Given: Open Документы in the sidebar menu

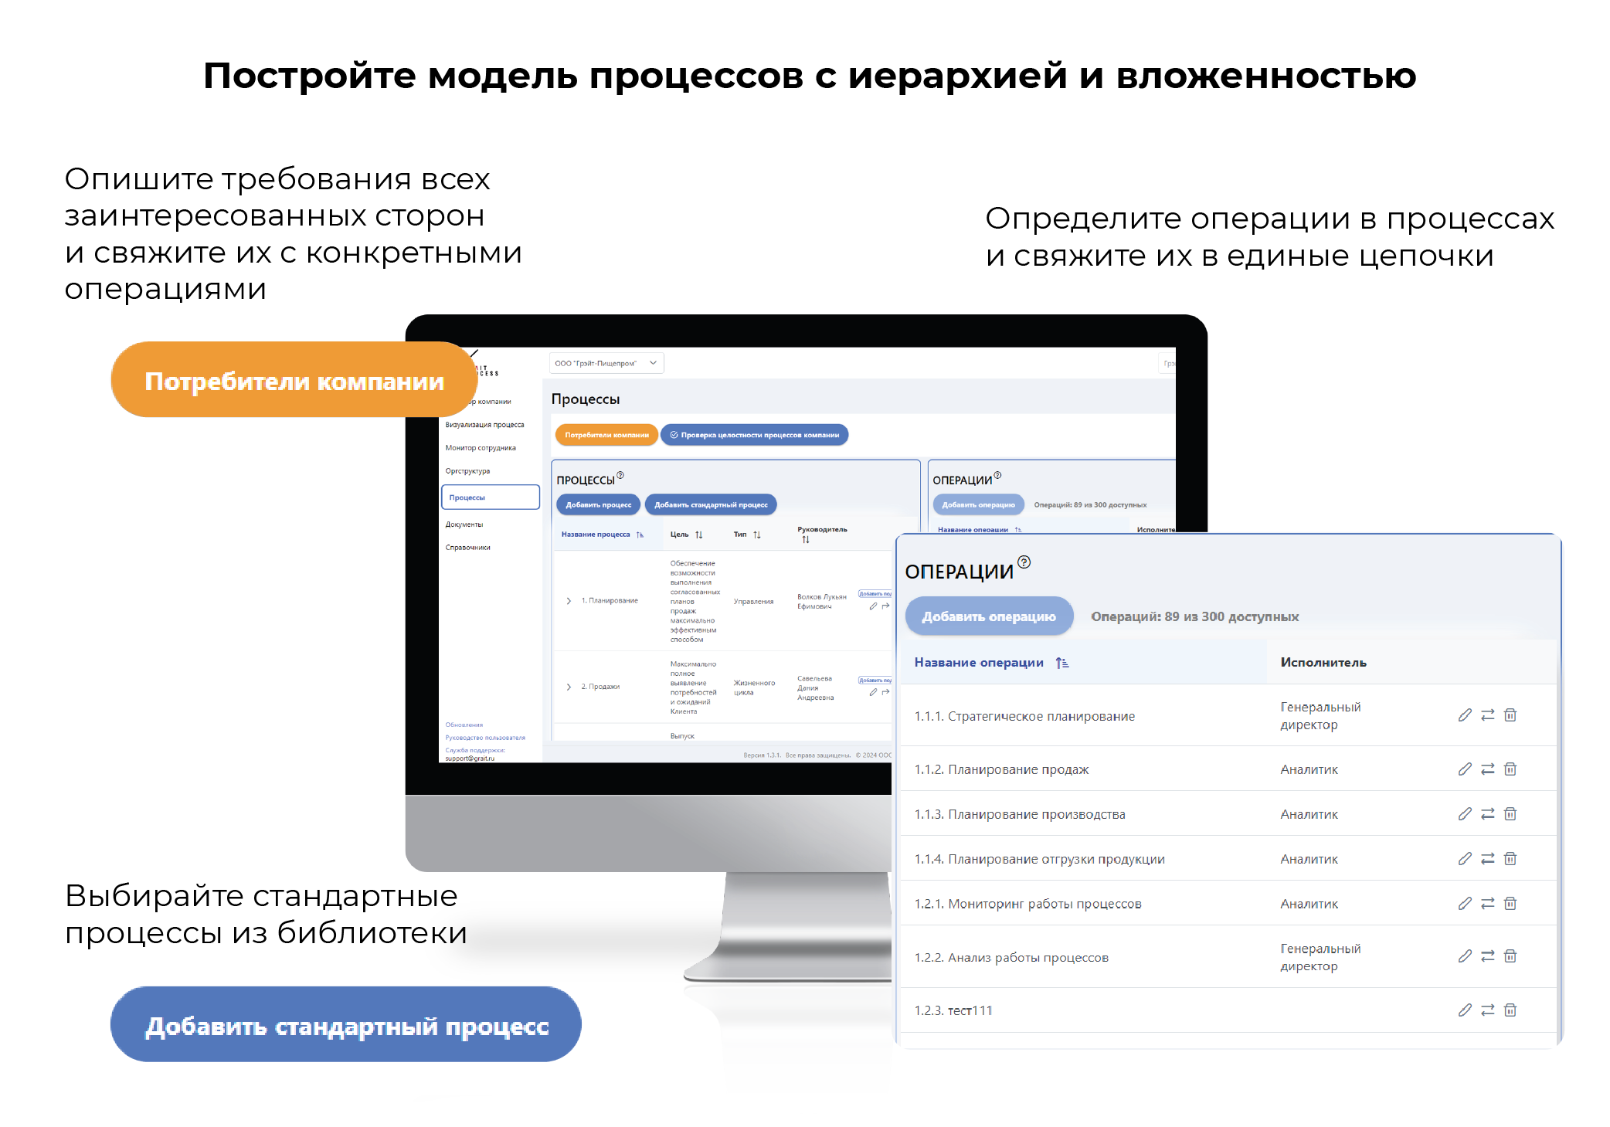Looking at the screenshot, I should tap(464, 524).
